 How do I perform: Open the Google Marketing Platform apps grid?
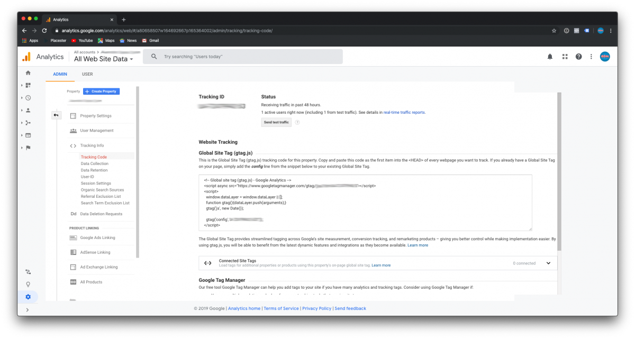[565, 57]
